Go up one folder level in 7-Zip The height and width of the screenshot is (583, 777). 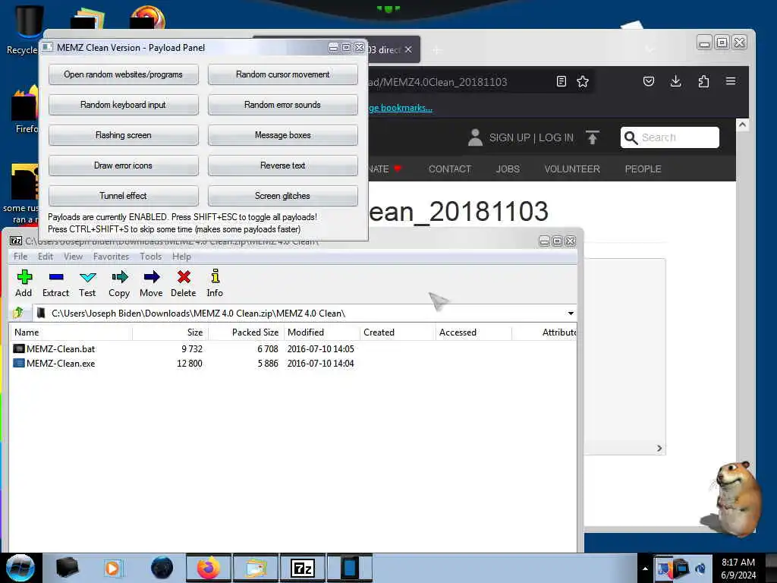click(x=18, y=313)
